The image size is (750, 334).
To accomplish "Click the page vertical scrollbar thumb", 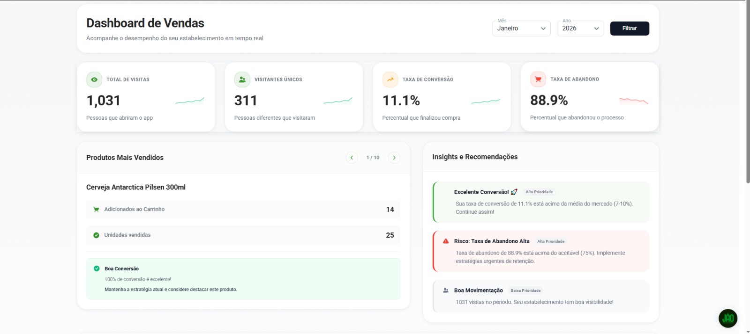I will [x=748, y=94].
